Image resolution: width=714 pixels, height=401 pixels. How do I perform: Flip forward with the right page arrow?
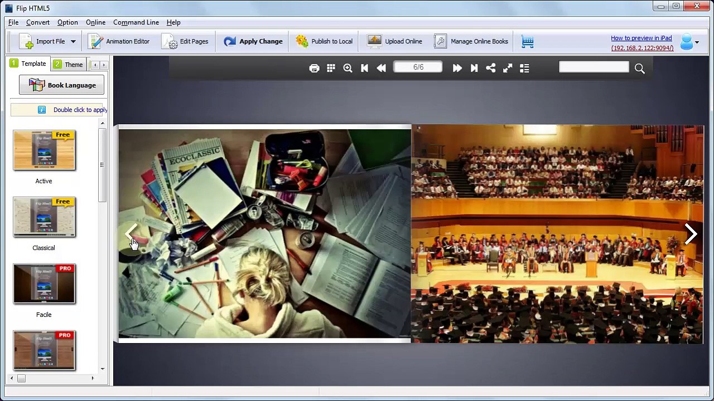(691, 234)
